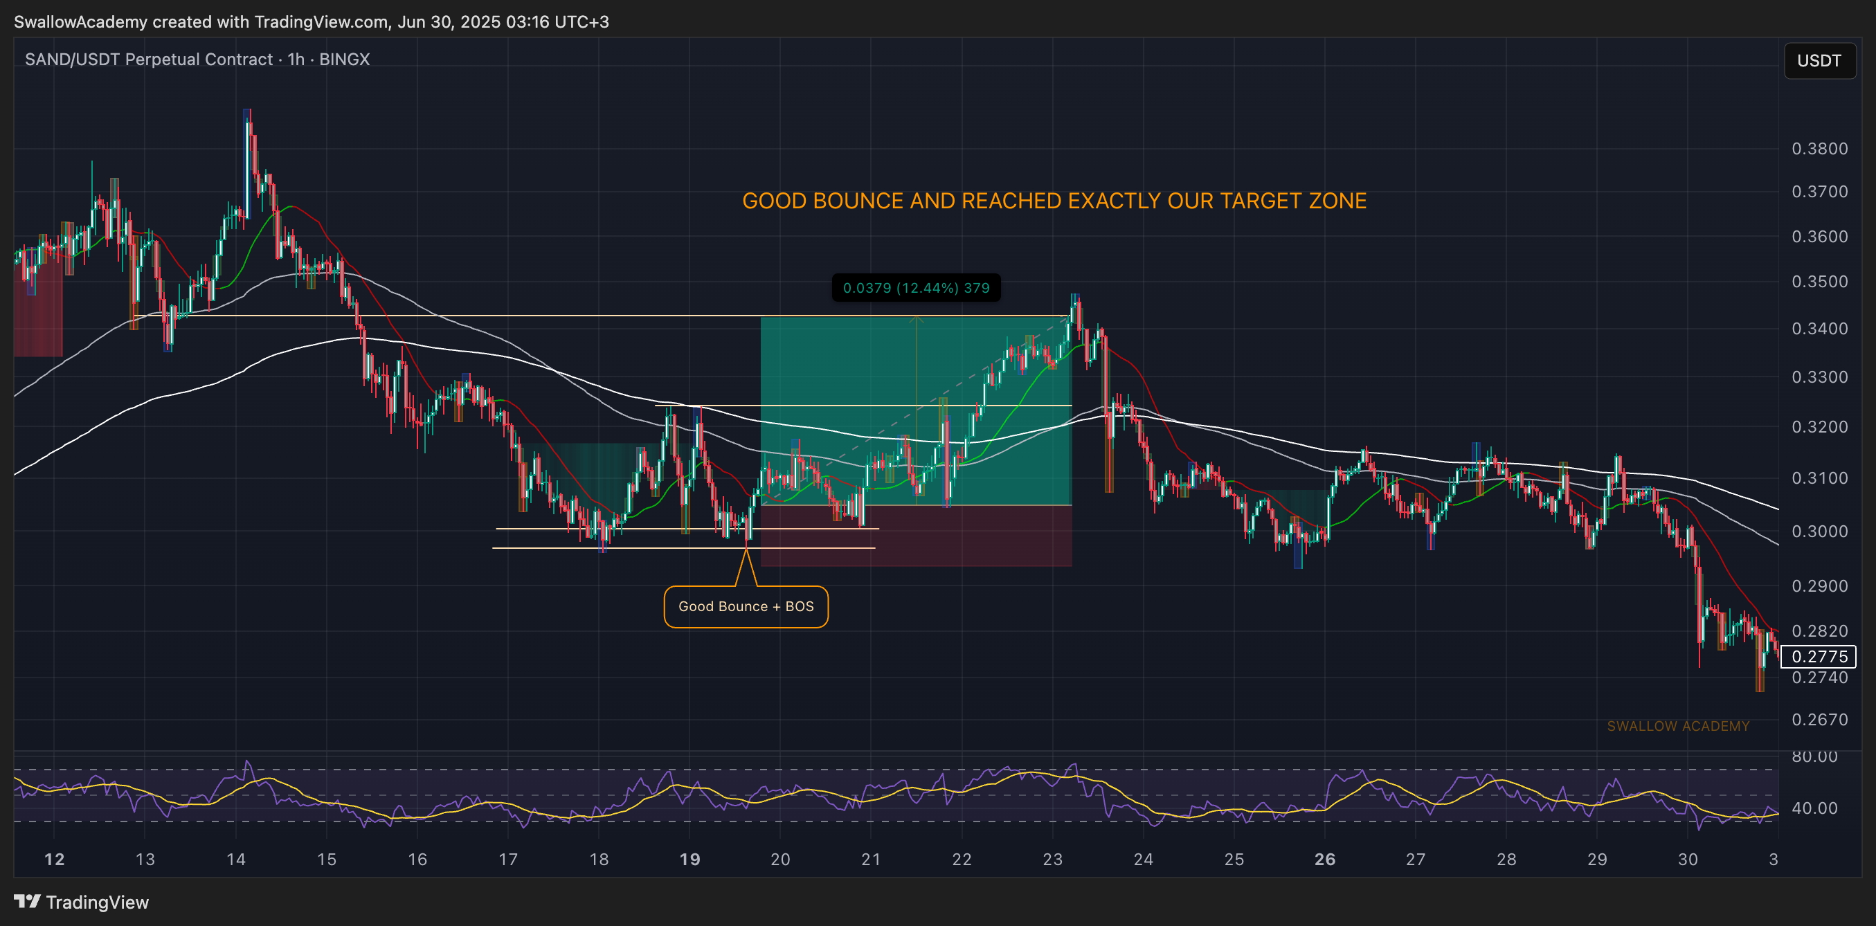Click date 12 on the time axis
Image resolution: width=1876 pixels, height=926 pixels.
pos(55,859)
